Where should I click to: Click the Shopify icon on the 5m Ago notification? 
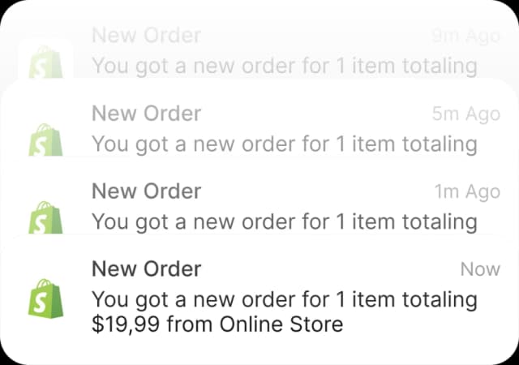click(45, 141)
